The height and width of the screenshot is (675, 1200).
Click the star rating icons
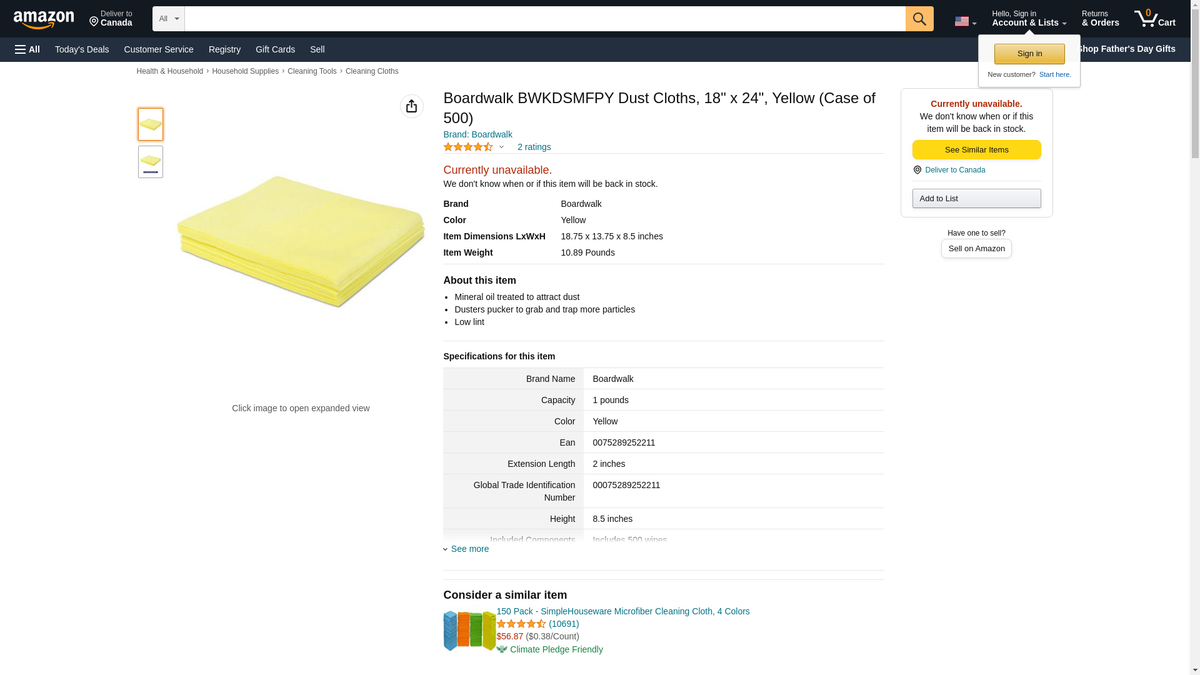[468, 147]
